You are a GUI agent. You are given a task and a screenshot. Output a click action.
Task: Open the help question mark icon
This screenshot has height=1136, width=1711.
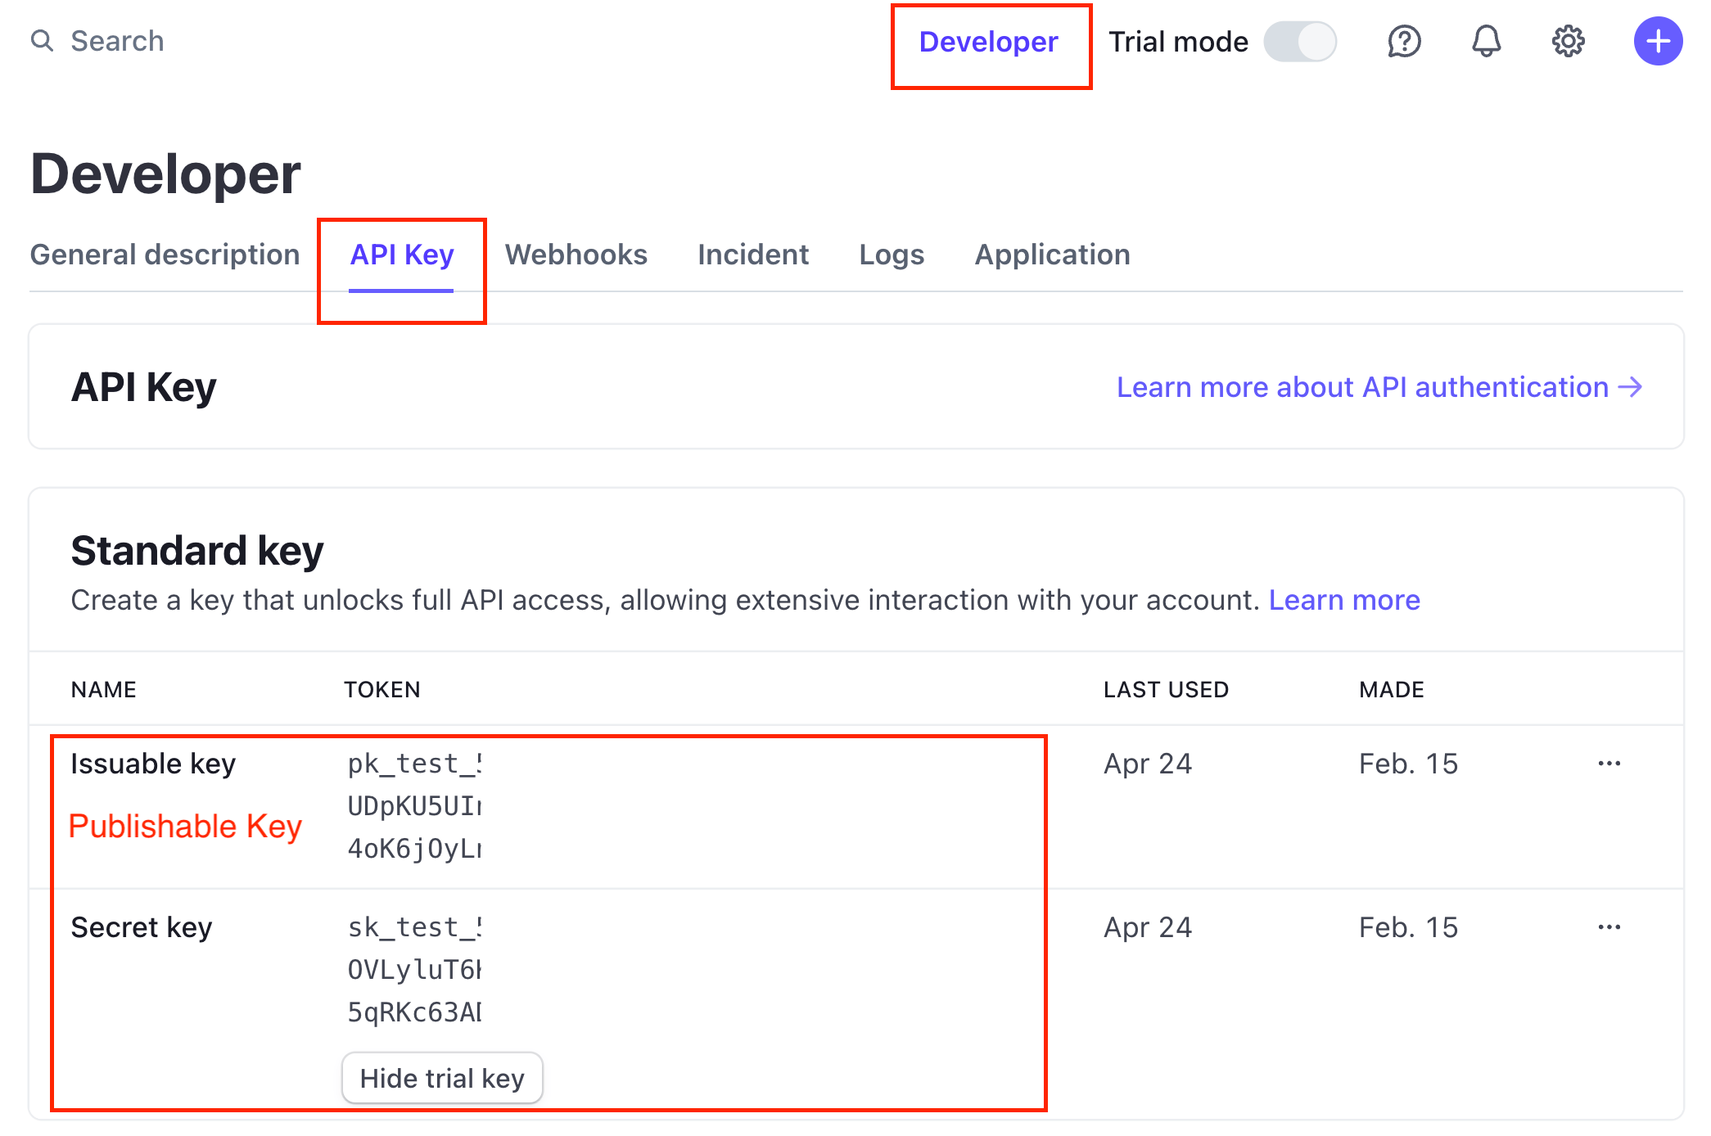[1404, 41]
